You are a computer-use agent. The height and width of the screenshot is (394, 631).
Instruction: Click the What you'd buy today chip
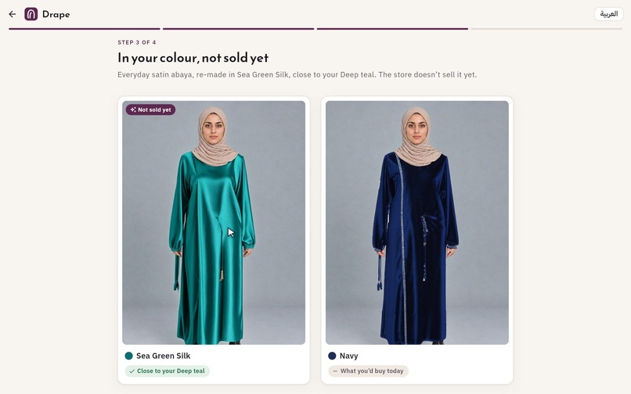[x=368, y=371]
